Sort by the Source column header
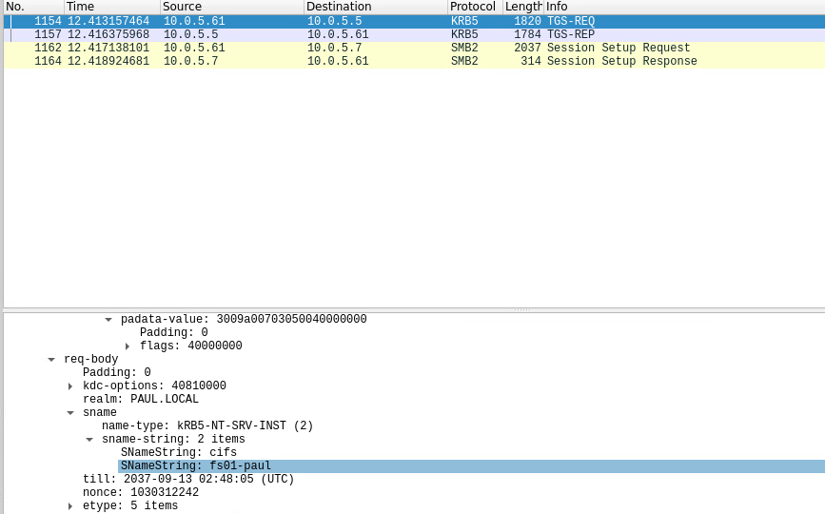 point(232,7)
